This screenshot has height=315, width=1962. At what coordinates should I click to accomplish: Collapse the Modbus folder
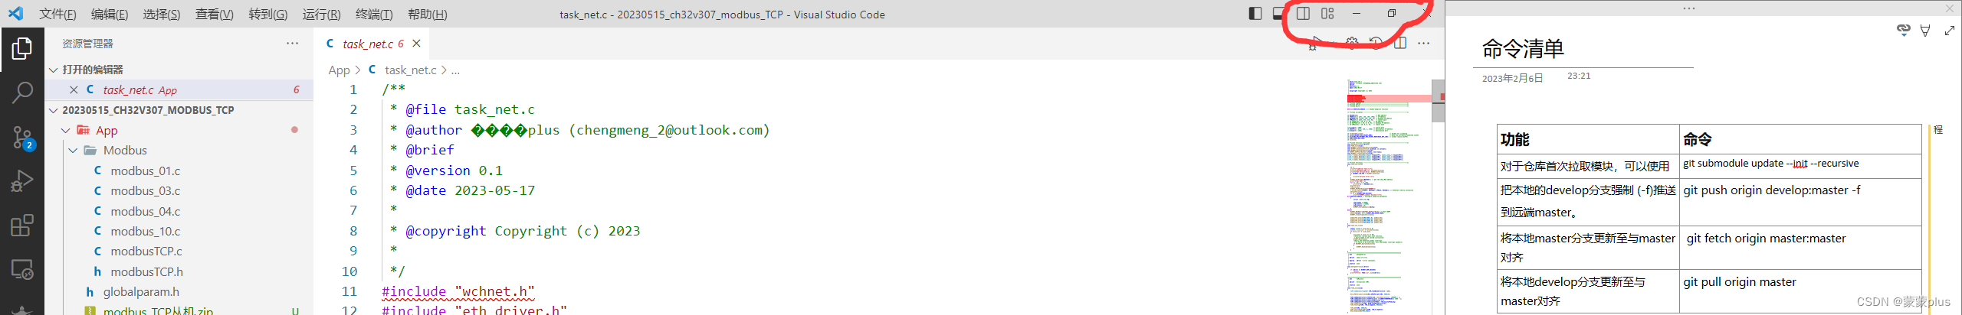point(73,151)
